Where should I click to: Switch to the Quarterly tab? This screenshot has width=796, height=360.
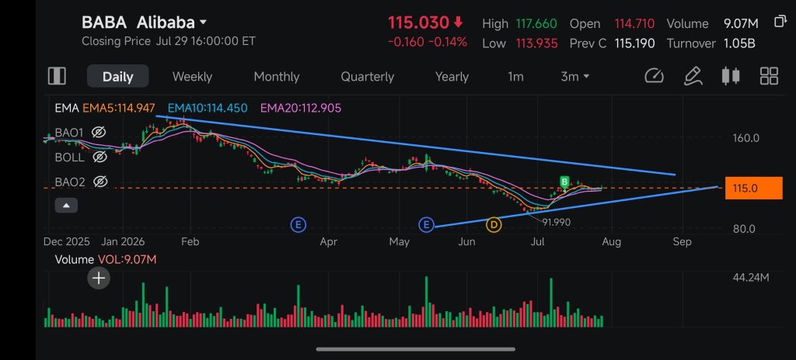[368, 77]
